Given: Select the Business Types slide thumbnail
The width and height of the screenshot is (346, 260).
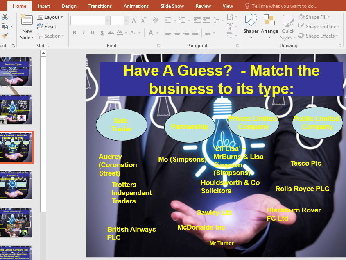Looking at the screenshot, I should pos(16,72).
